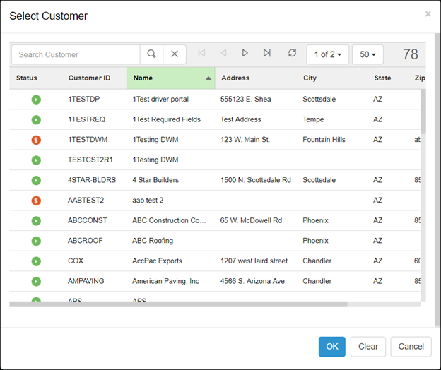The image size is (441, 370).
Task: Click orange dollar status icon for AABTEST2
Action: (36, 201)
